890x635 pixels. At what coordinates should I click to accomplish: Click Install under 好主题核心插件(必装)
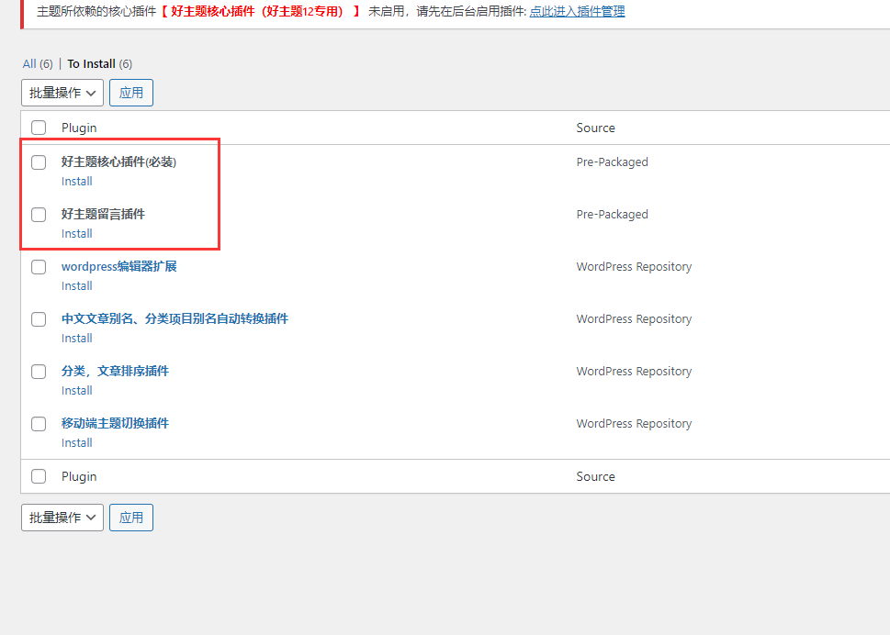(76, 182)
